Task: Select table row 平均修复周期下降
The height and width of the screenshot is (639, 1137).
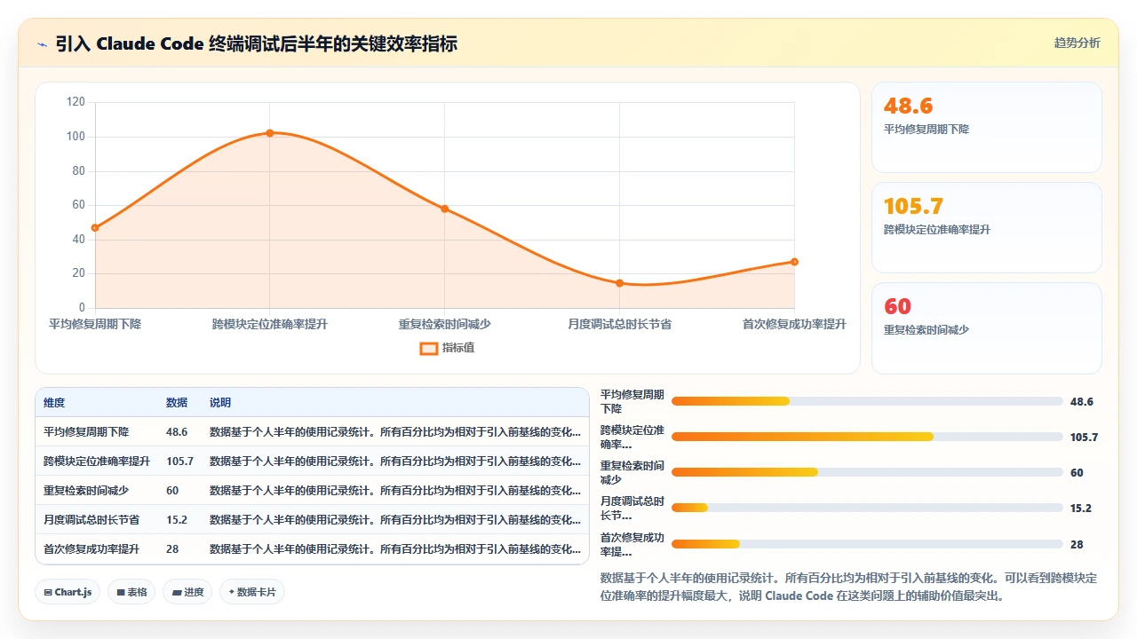Action: pos(312,432)
